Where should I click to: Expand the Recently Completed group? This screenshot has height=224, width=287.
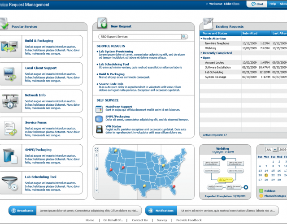(x=201, y=53)
